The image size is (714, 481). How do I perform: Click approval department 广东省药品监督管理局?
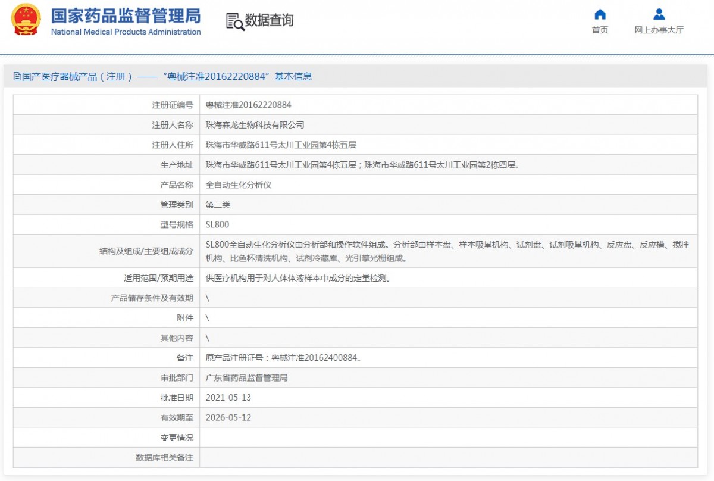tap(246, 378)
